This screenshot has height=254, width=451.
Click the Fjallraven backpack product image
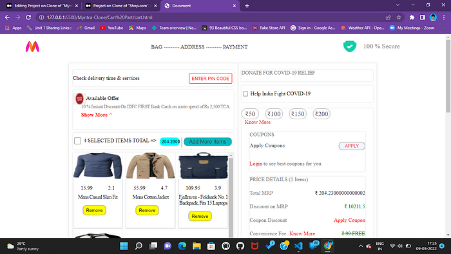(x=204, y=166)
